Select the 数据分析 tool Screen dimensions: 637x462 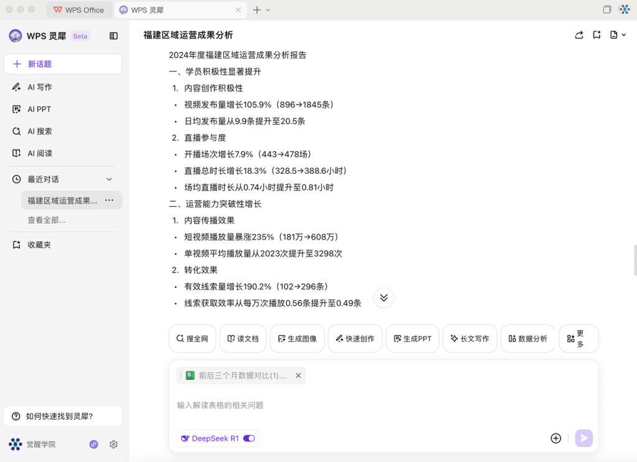(528, 338)
